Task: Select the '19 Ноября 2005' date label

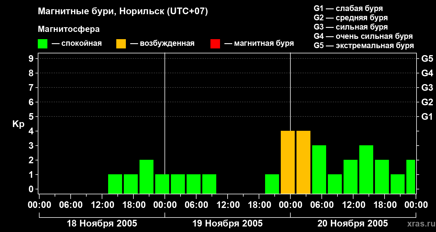Action: 228,224
